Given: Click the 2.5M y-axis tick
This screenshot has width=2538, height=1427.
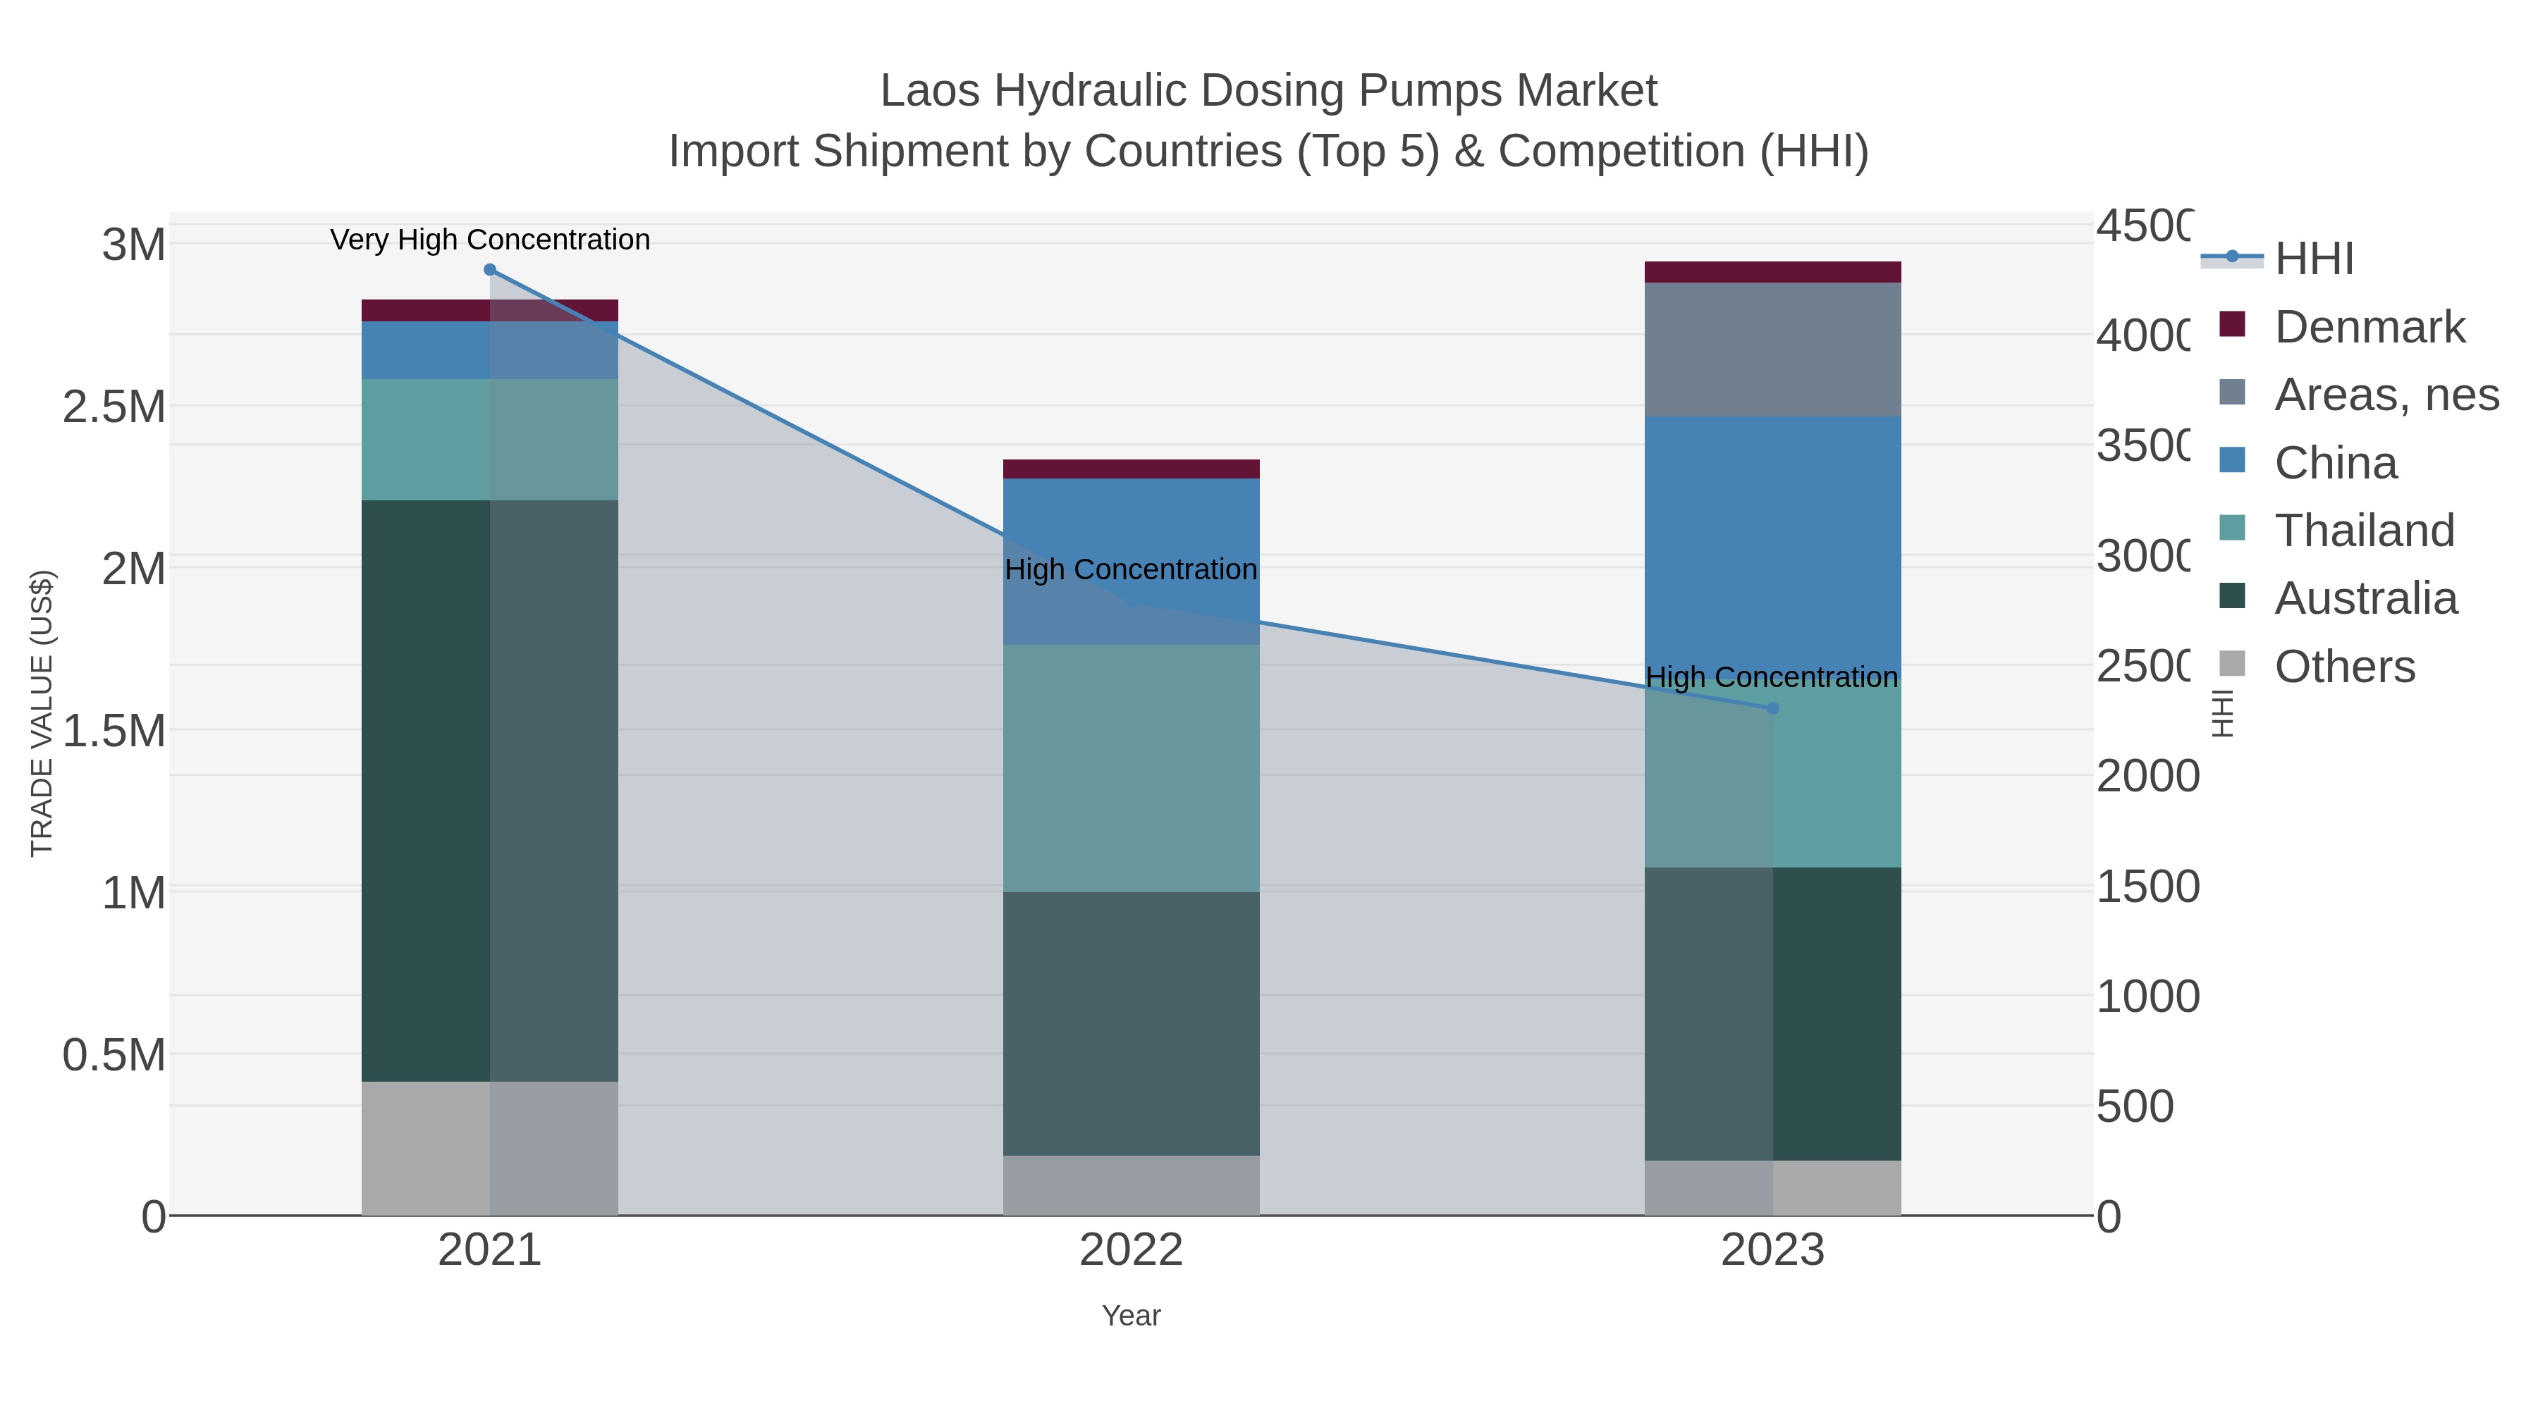Looking at the screenshot, I should 114,407.
